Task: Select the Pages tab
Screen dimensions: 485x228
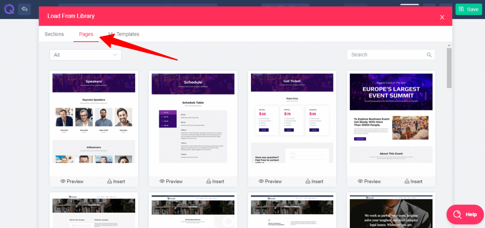Action: [x=86, y=34]
